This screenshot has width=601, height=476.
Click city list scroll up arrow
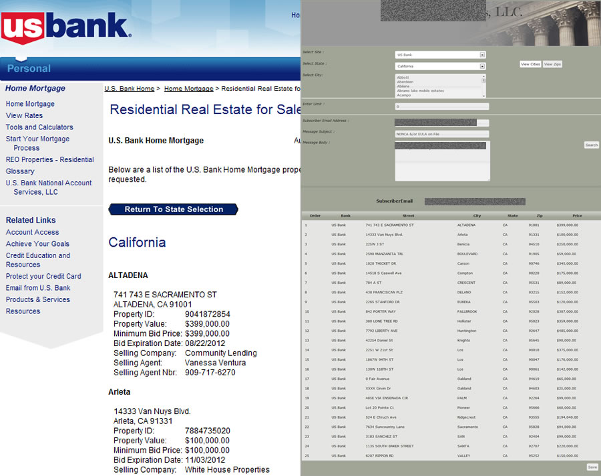(x=483, y=76)
